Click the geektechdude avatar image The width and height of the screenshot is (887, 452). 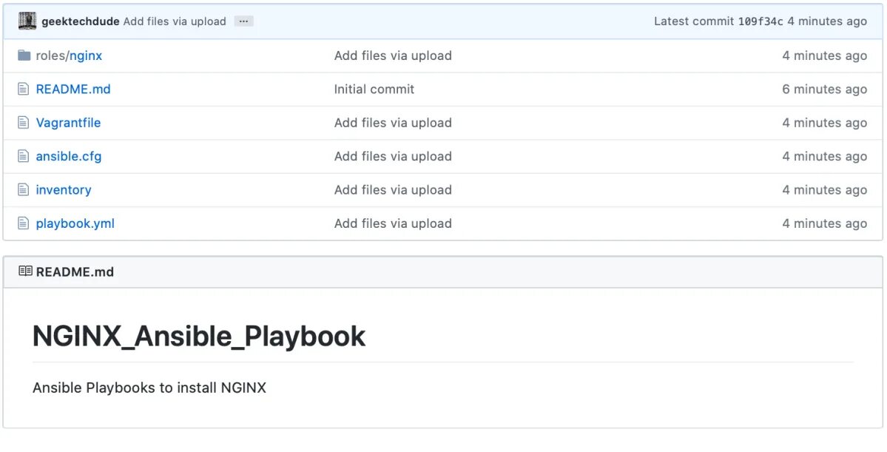(x=27, y=21)
